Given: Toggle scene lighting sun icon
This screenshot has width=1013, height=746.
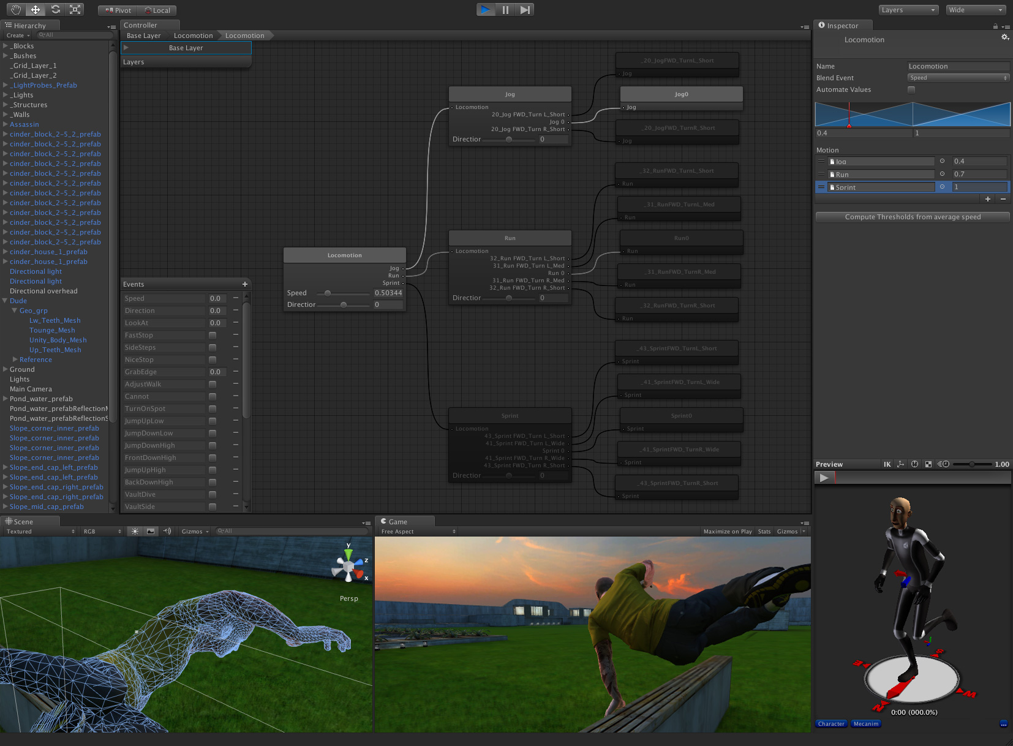Looking at the screenshot, I should 135,532.
